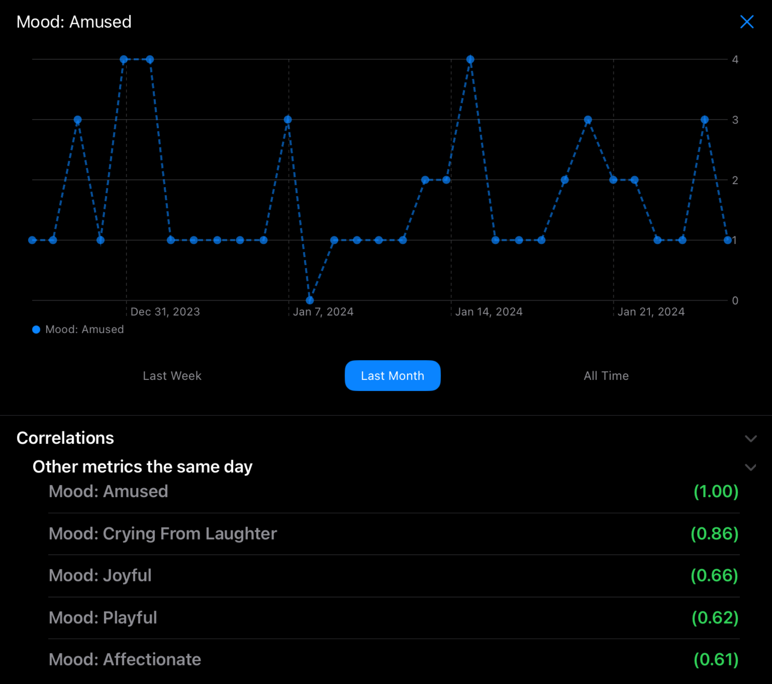Close the Mood: Amused detail view
Screen dimensions: 772x684
coord(746,22)
